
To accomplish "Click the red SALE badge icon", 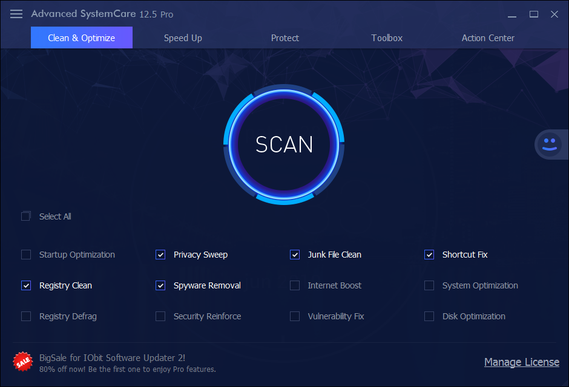I will pos(23,362).
